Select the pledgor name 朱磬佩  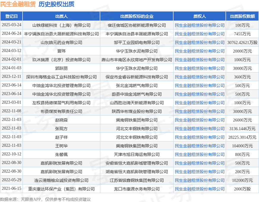61,154
